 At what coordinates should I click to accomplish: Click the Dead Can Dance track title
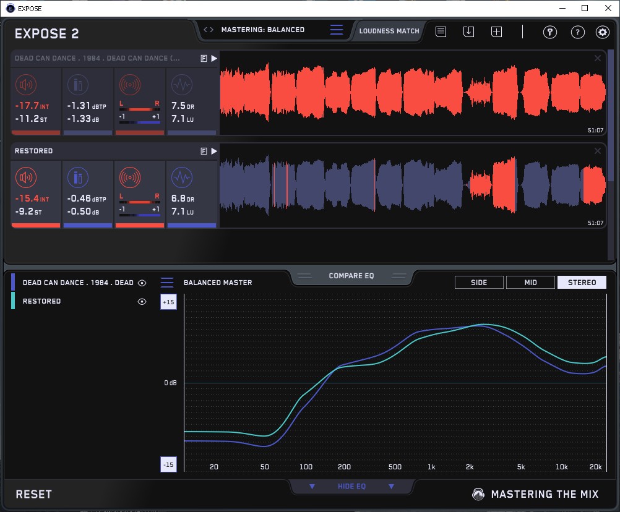(97, 59)
